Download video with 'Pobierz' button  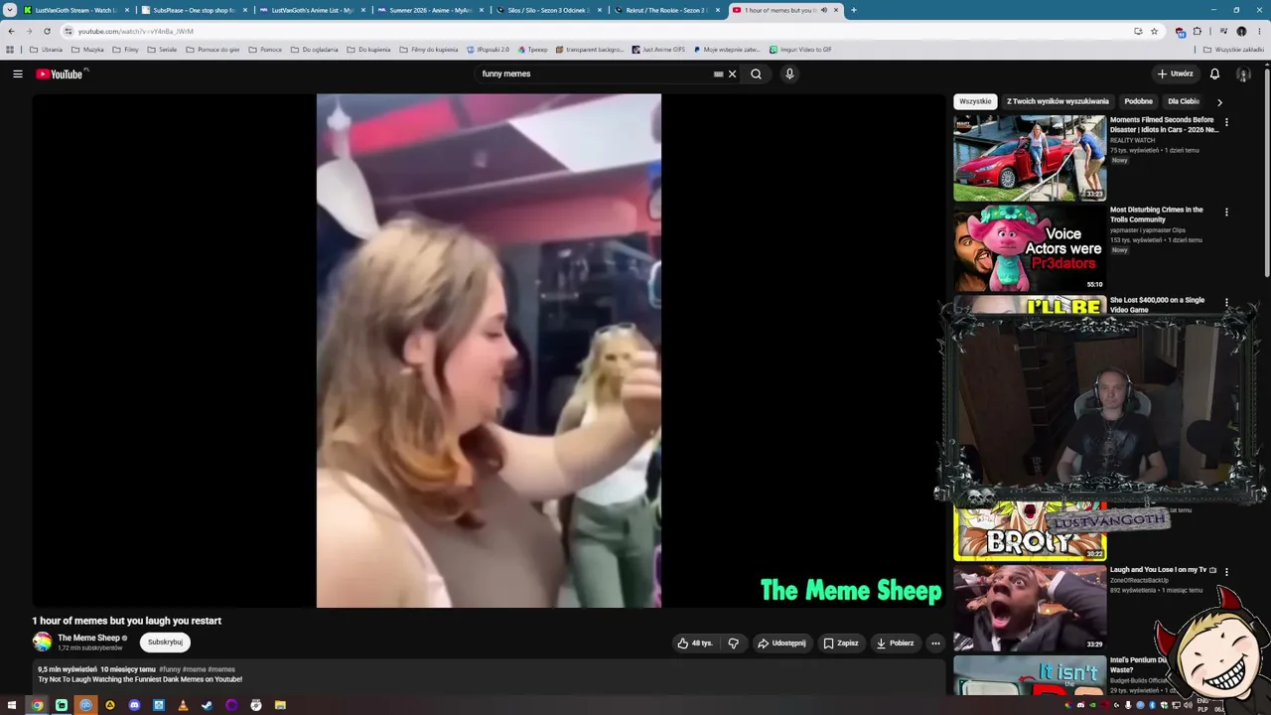(895, 643)
